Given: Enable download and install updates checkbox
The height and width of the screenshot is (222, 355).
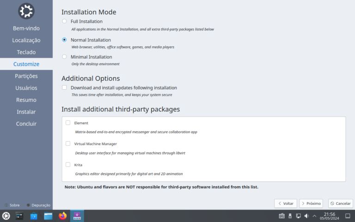Looking at the screenshot, I should pyautogui.click(x=64, y=87).
